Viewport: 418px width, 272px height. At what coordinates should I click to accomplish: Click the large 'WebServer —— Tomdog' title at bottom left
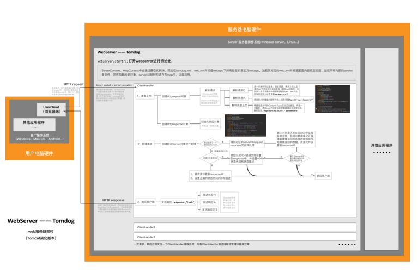(x=41, y=221)
